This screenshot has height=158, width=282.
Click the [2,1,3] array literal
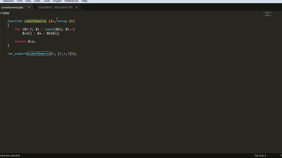[64, 54]
